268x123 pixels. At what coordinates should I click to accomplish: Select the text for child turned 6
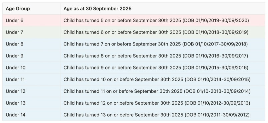pos(156,32)
